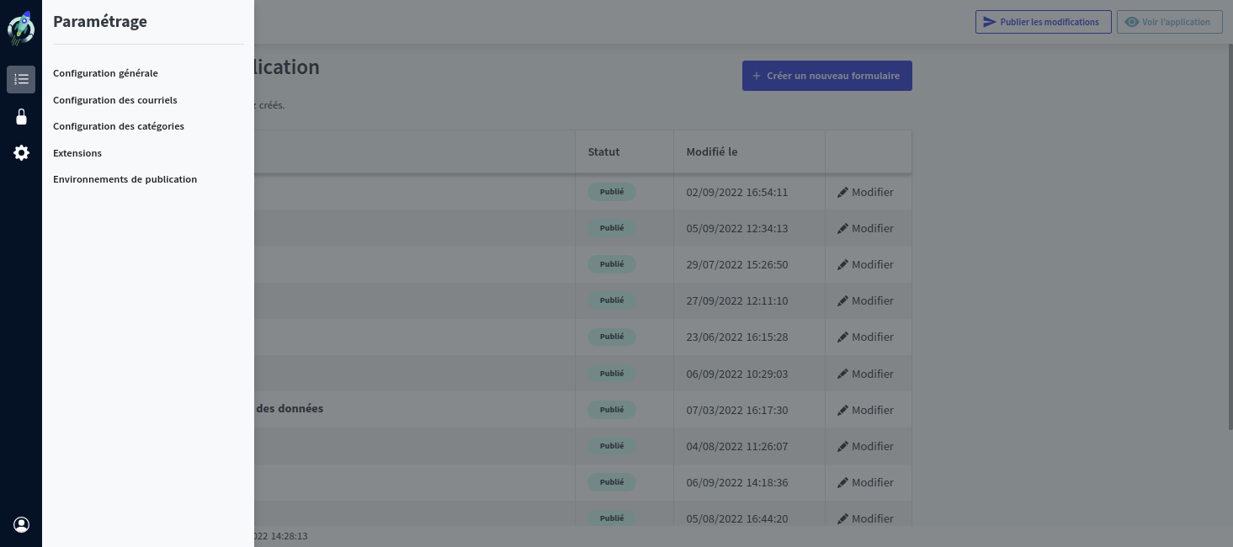Viewport: 1233px width, 547px height.
Task: Click the Modifié le column header
Action: coord(712,152)
